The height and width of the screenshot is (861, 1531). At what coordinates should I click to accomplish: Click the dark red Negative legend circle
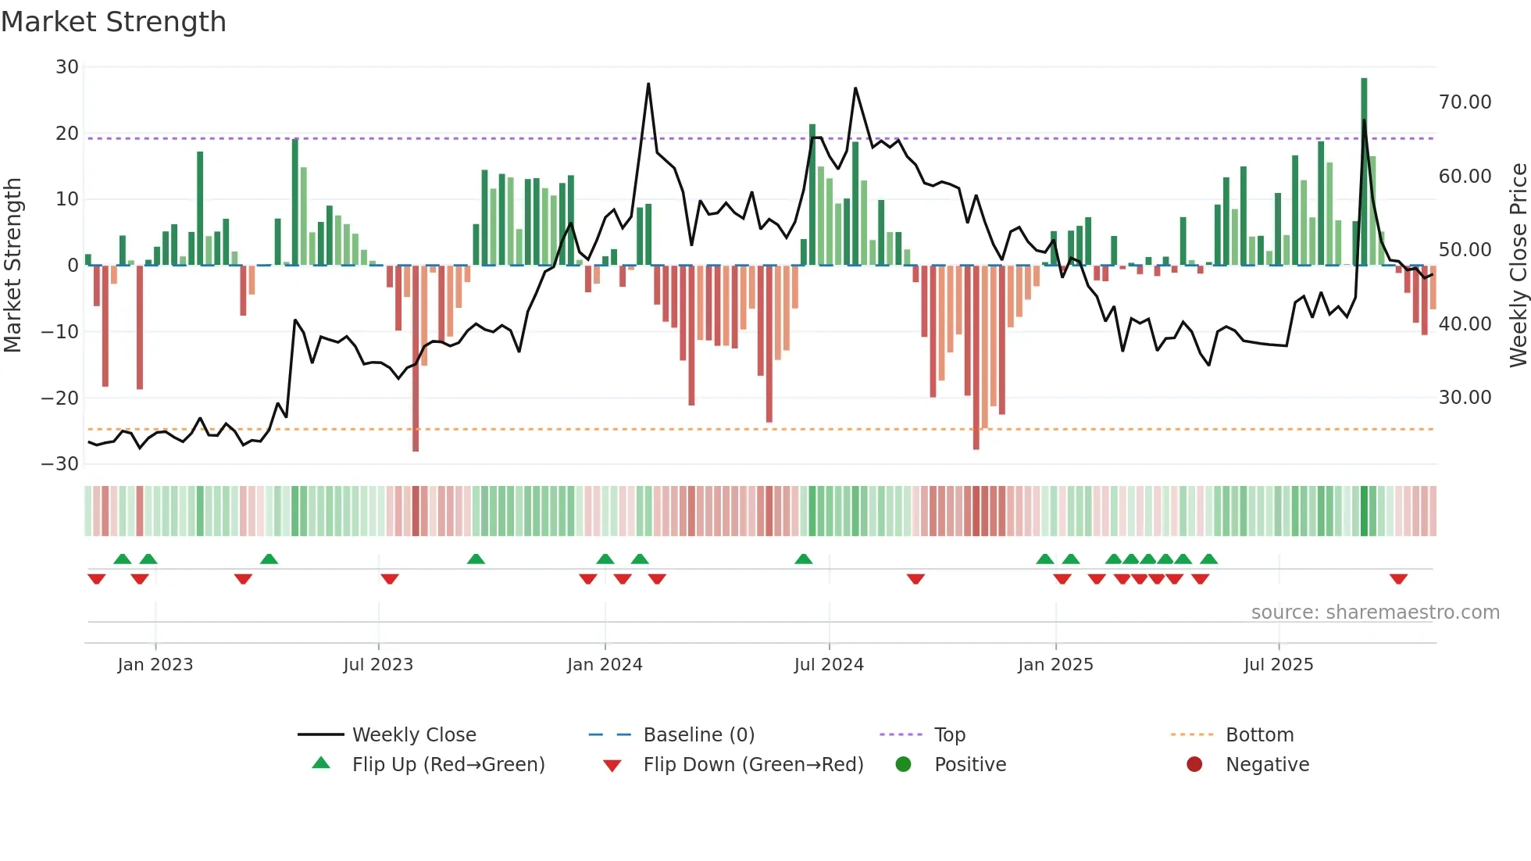coord(1194,764)
